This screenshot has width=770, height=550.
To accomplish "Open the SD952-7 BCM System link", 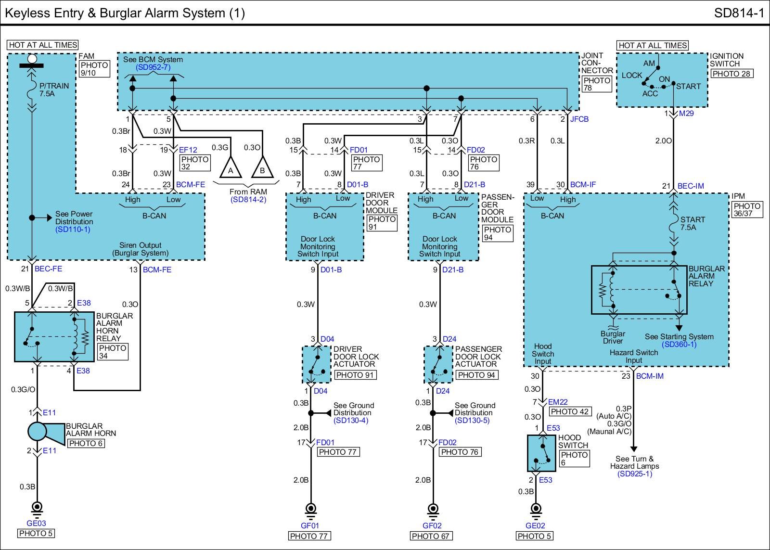I will point(153,67).
